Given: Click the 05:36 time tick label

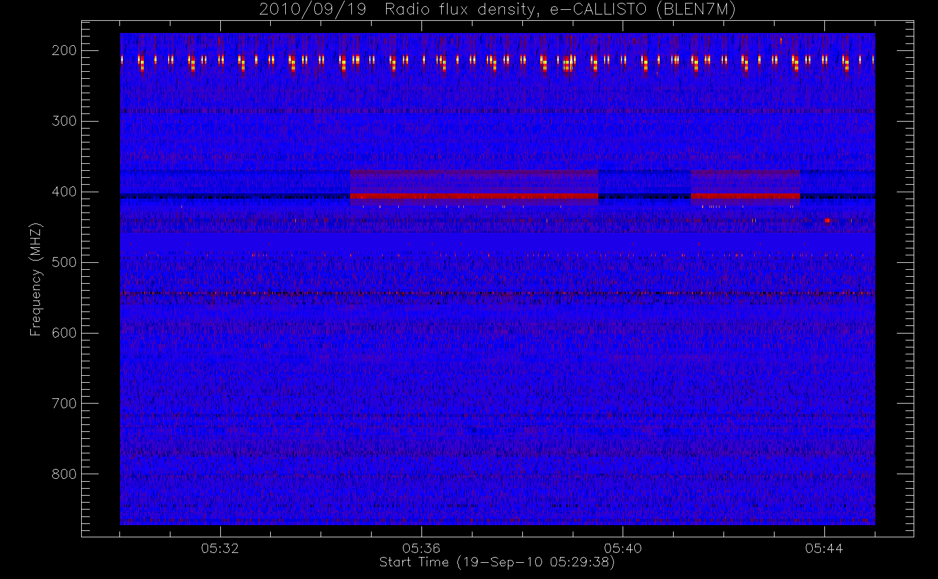Looking at the screenshot, I should (421, 548).
